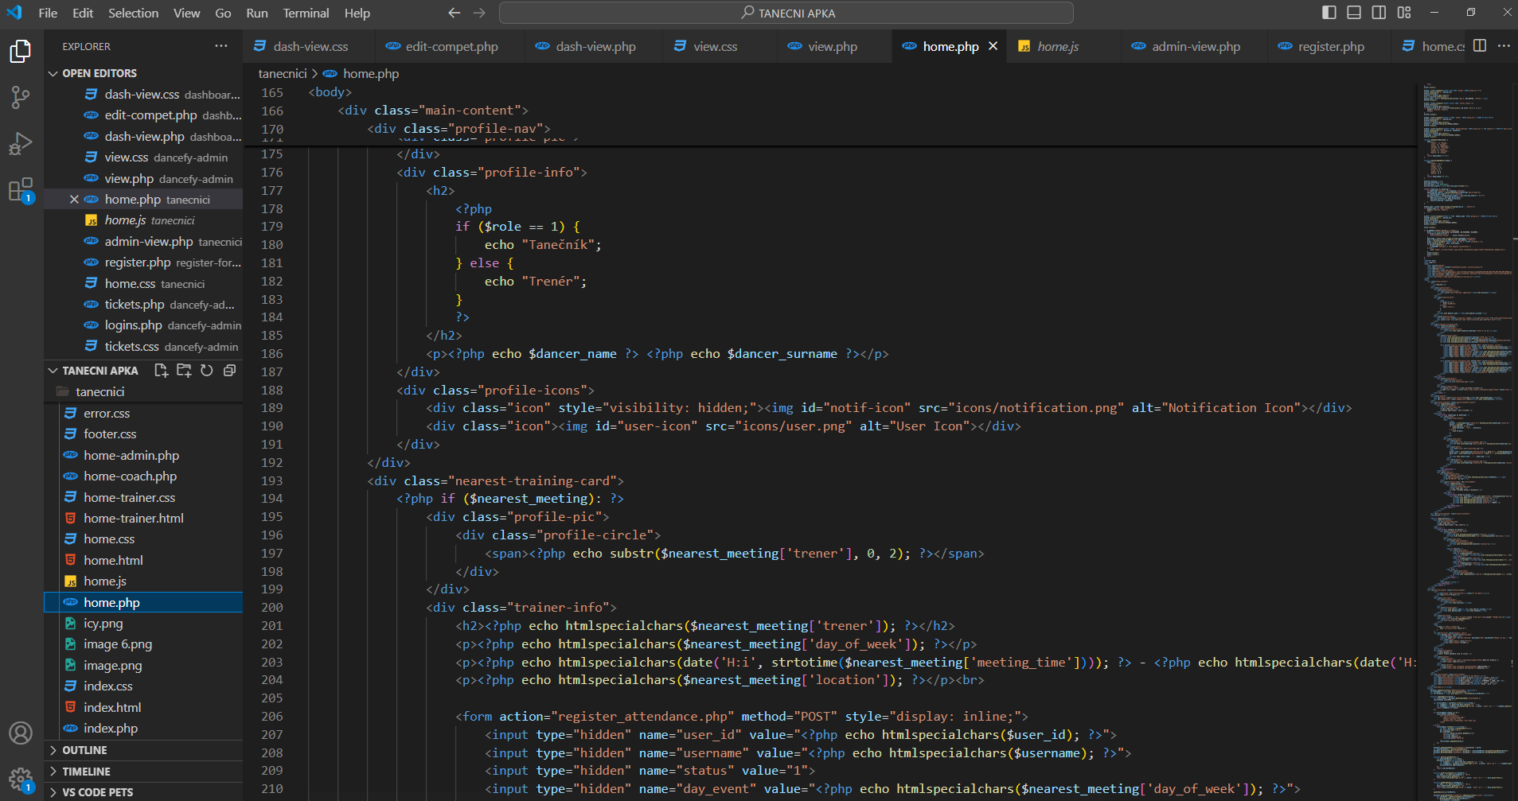
Task: Open the Terminal menu
Action: coord(306,13)
